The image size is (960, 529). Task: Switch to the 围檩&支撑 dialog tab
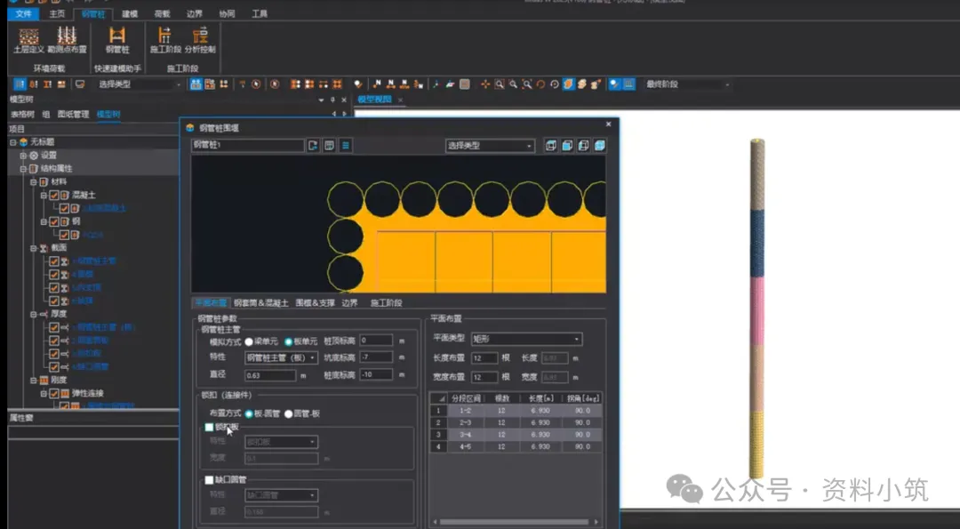click(316, 303)
